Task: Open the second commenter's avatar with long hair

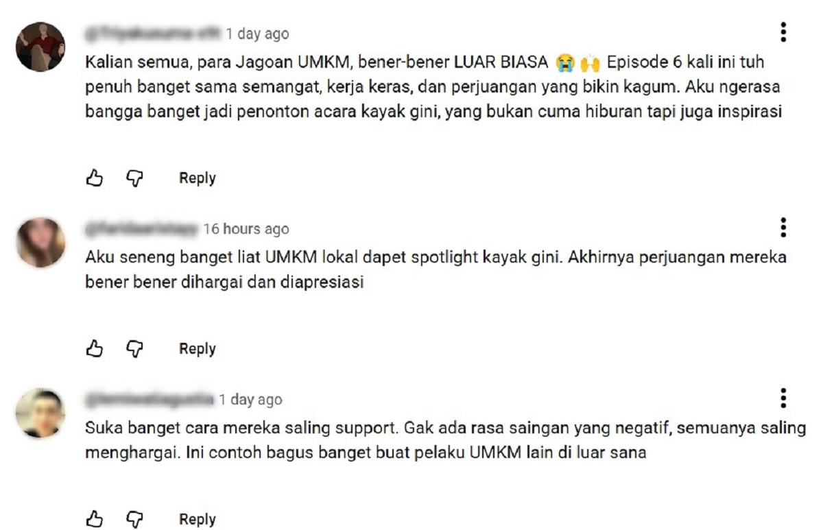Action: coord(40,242)
